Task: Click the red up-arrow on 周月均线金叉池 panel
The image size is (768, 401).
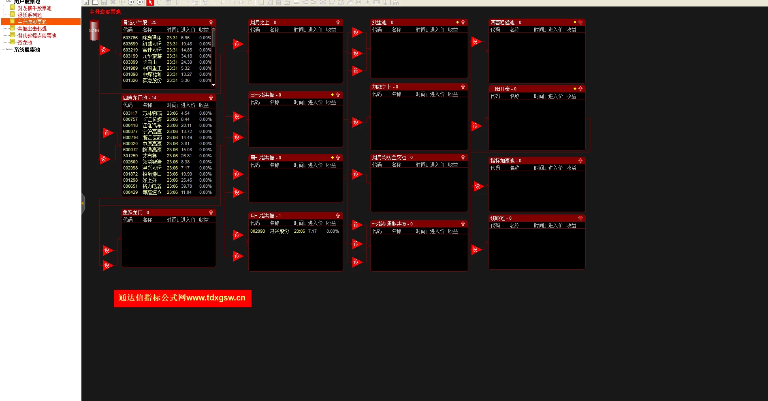Action: (463, 157)
